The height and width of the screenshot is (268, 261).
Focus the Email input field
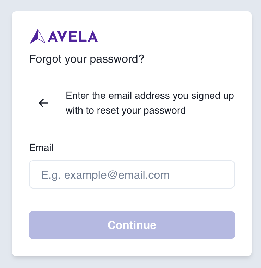click(x=132, y=174)
